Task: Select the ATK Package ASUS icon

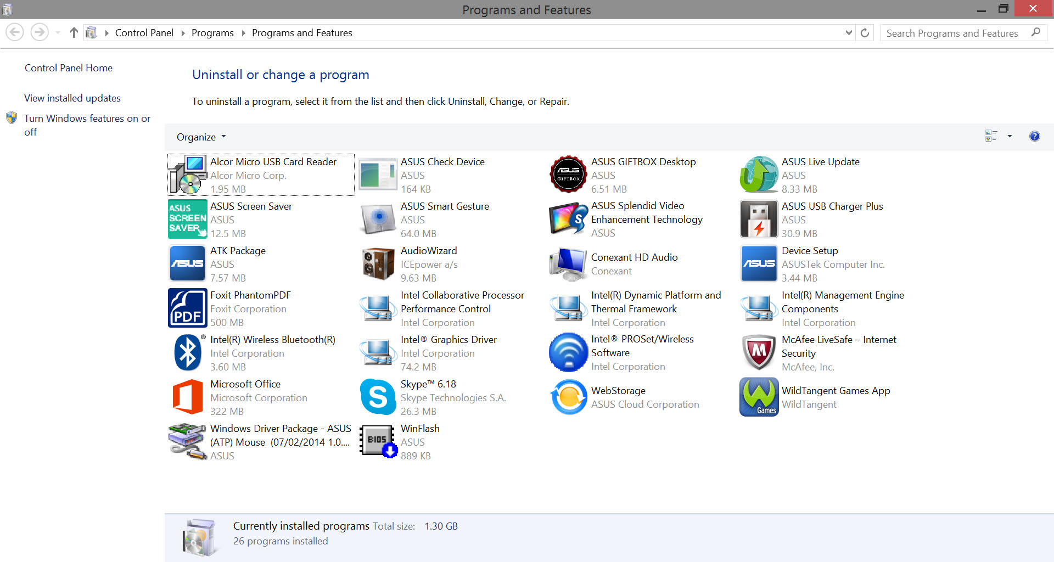Action: coord(188,263)
